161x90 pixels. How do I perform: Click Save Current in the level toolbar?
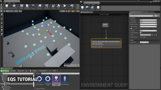(x=7, y=6)
